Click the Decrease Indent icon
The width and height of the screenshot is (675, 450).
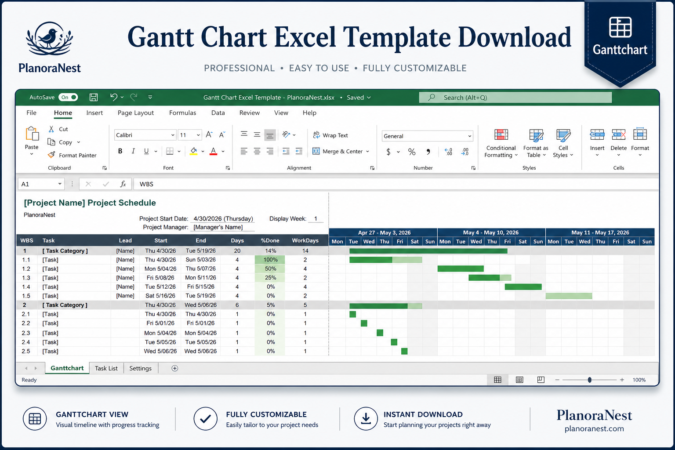coord(286,151)
